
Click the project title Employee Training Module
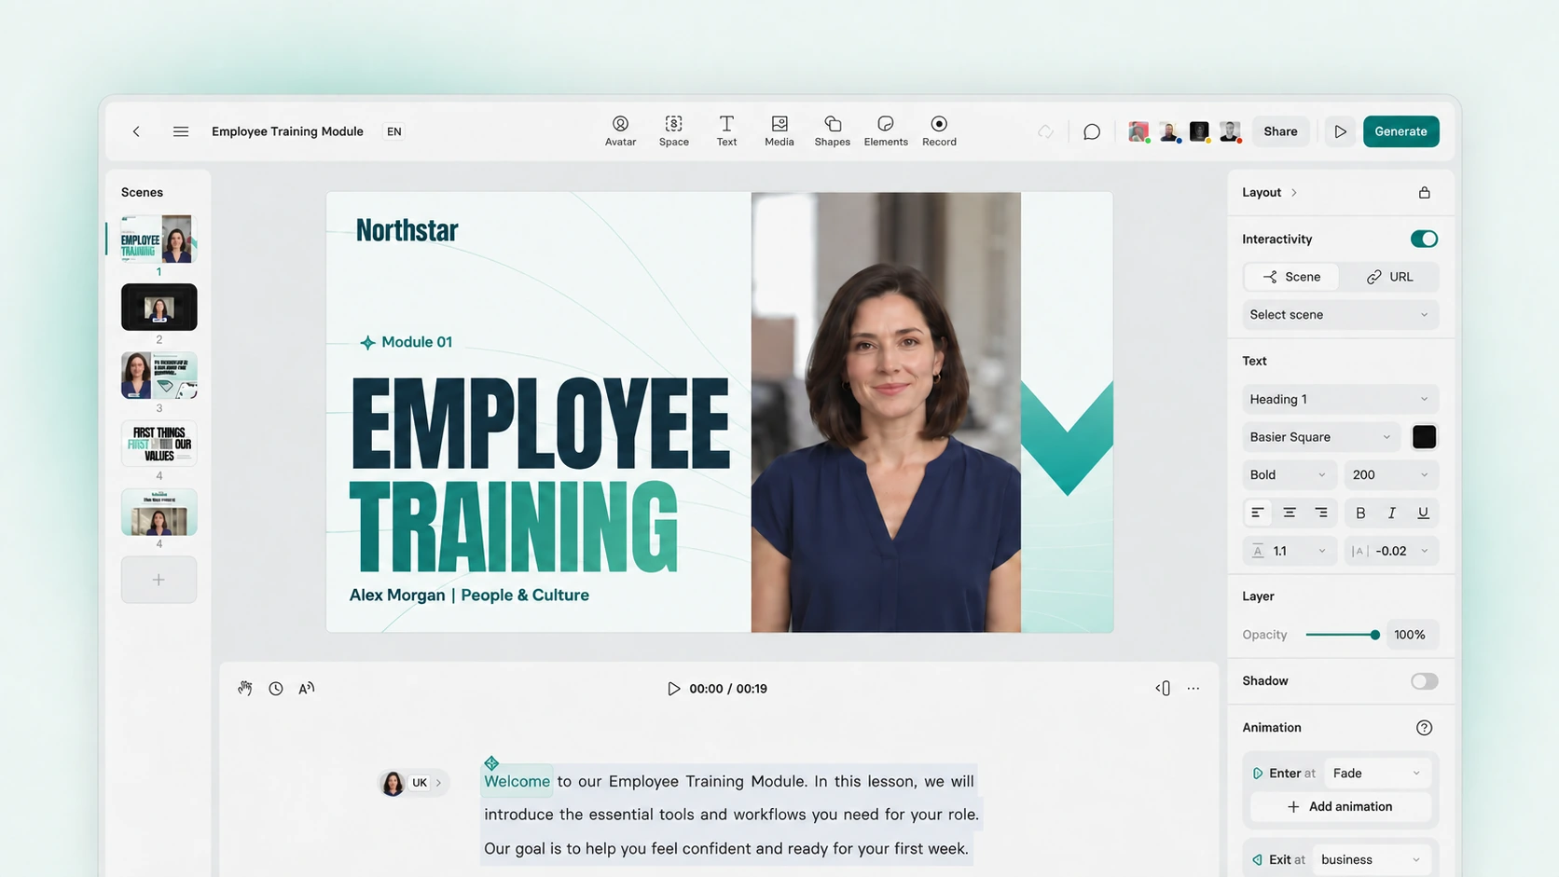[x=287, y=131]
